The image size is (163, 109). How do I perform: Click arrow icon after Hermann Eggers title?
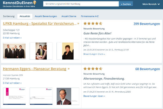(69, 69)
